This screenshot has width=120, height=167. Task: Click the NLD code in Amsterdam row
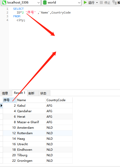(x=59, y=128)
